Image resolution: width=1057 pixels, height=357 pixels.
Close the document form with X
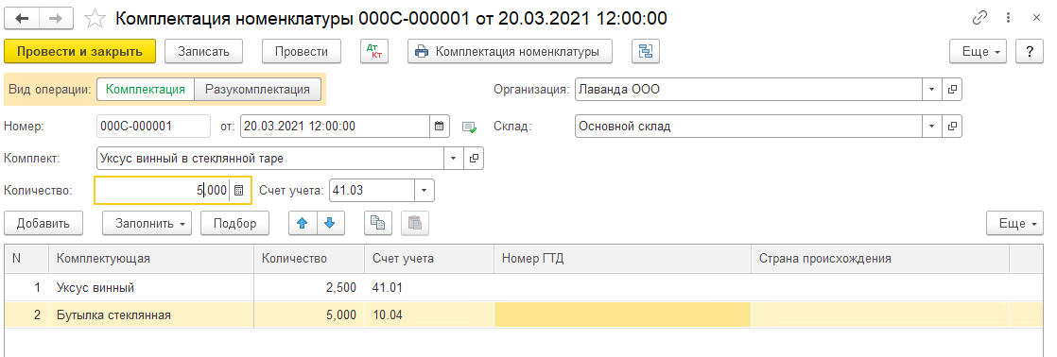[1037, 18]
